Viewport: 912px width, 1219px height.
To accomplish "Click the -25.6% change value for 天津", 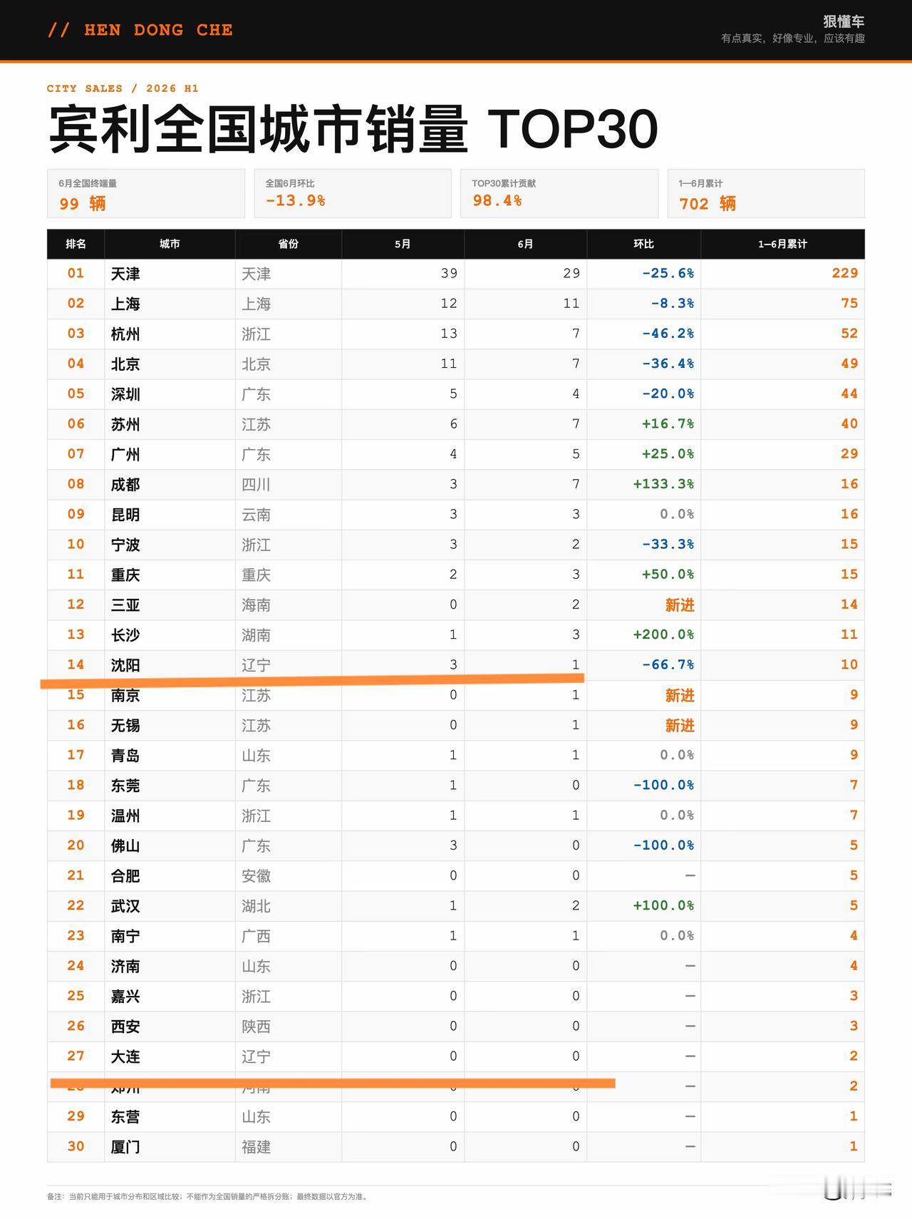I will 668,273.
